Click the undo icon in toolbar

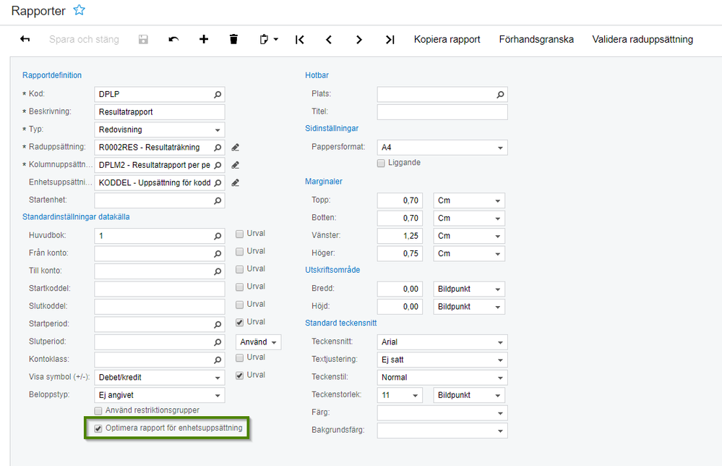click(173, 40)
